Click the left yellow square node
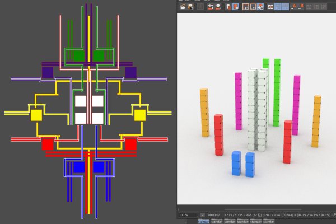 coord(36,115)
